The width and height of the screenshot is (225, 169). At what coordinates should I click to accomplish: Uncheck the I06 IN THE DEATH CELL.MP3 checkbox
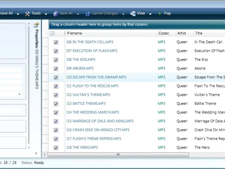point(56,42)
